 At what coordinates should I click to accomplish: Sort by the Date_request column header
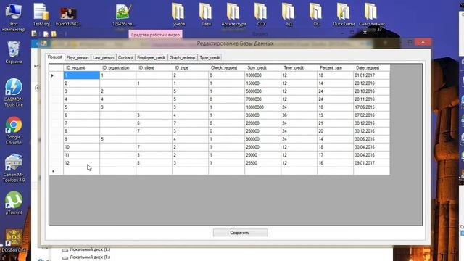pos(371,67)
